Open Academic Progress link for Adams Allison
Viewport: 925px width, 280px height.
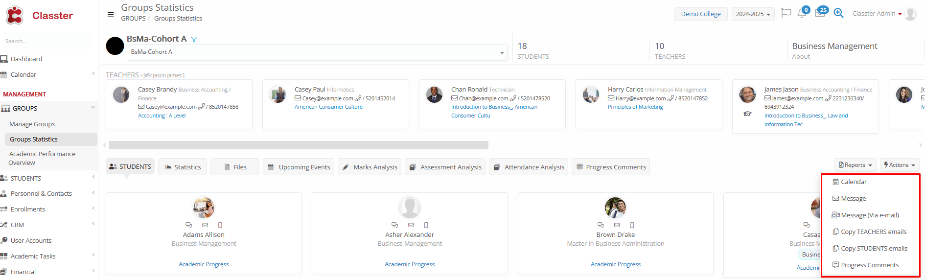204,264
